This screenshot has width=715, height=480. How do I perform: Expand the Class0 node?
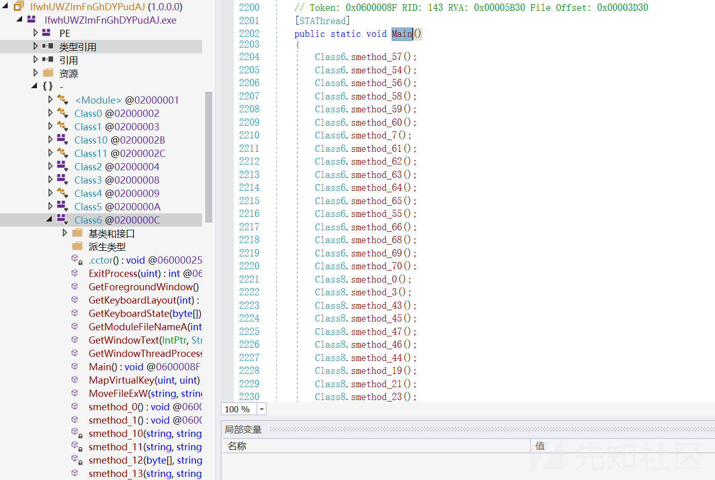50,113
